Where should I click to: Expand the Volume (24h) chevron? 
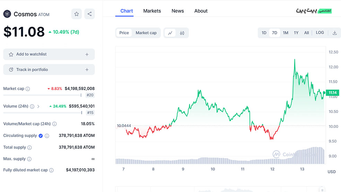[38, 106]
